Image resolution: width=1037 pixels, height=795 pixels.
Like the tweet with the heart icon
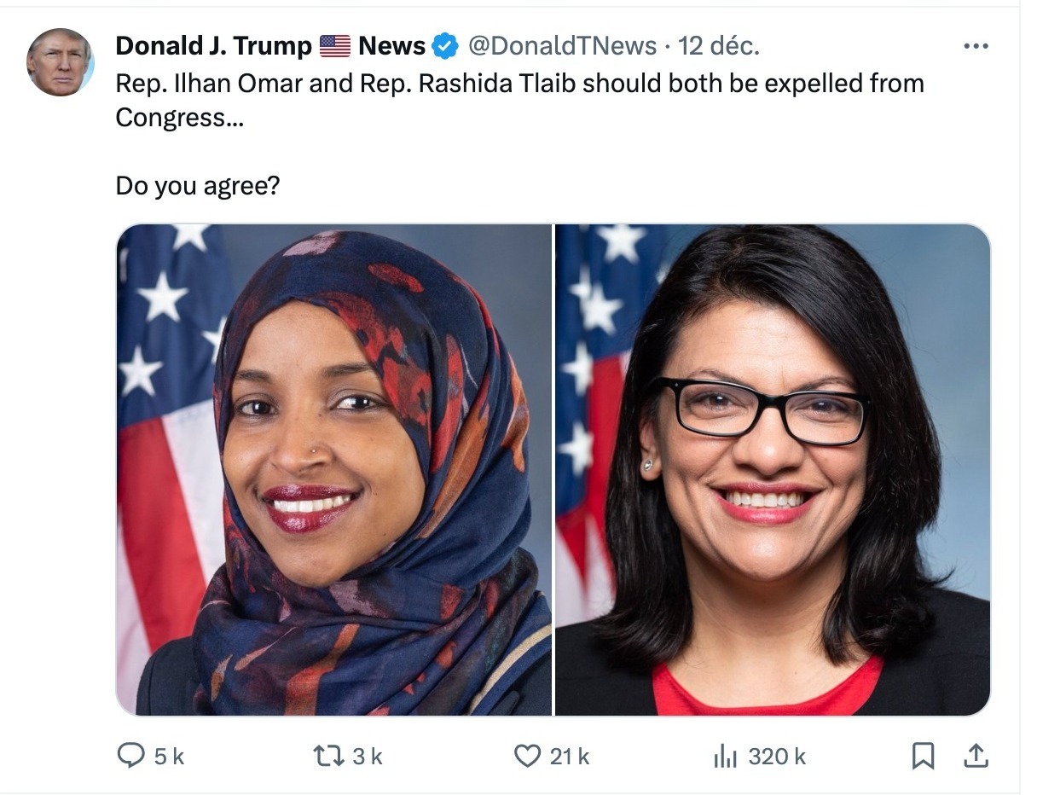528,755
